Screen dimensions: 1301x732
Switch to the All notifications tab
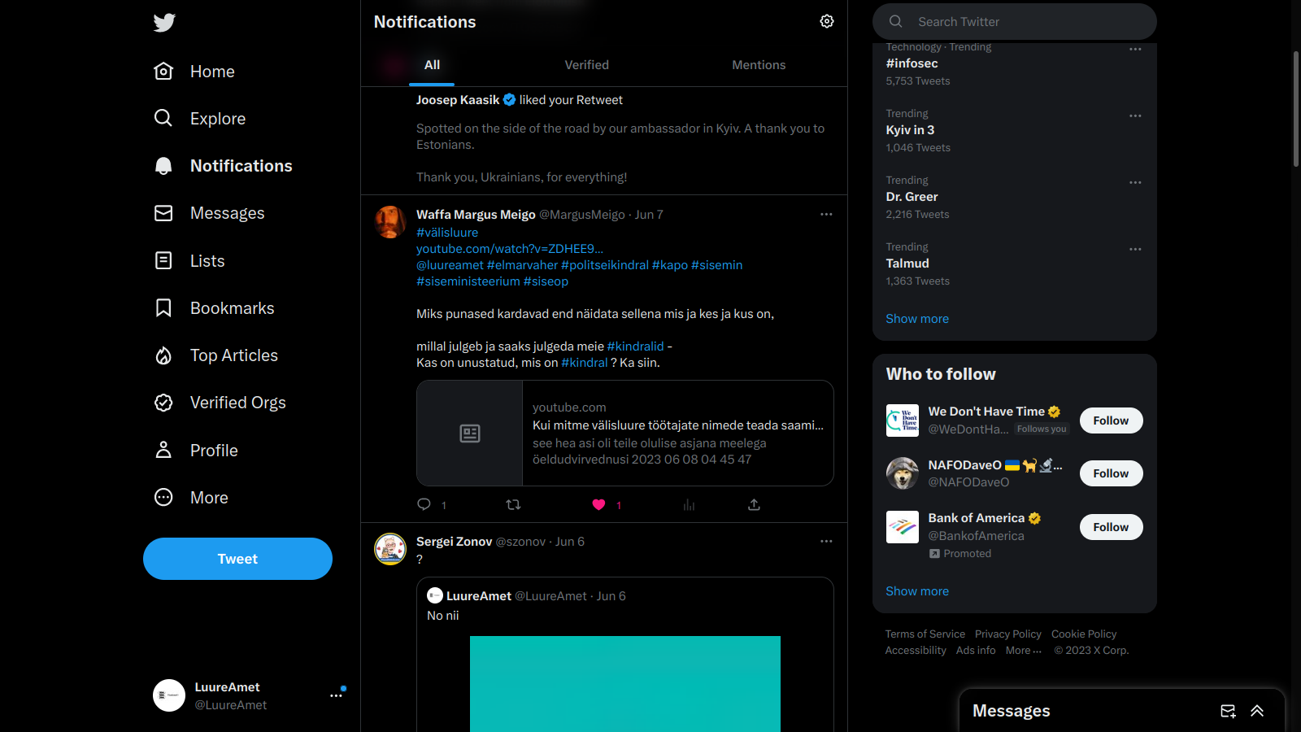tap(432, 65)
